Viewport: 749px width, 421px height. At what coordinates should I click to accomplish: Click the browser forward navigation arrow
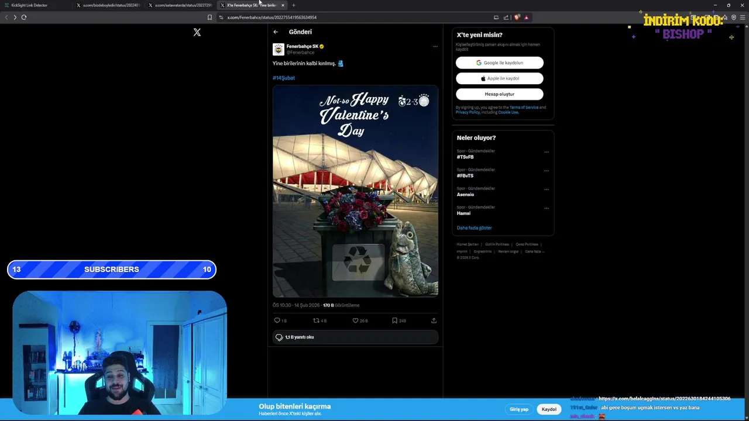[x=15, y=18]
